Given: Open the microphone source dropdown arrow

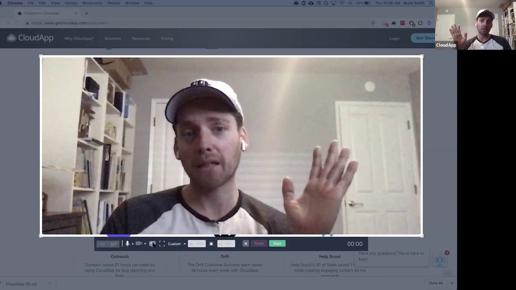Looking at the screenshot, I should click(x=133, y=244).
